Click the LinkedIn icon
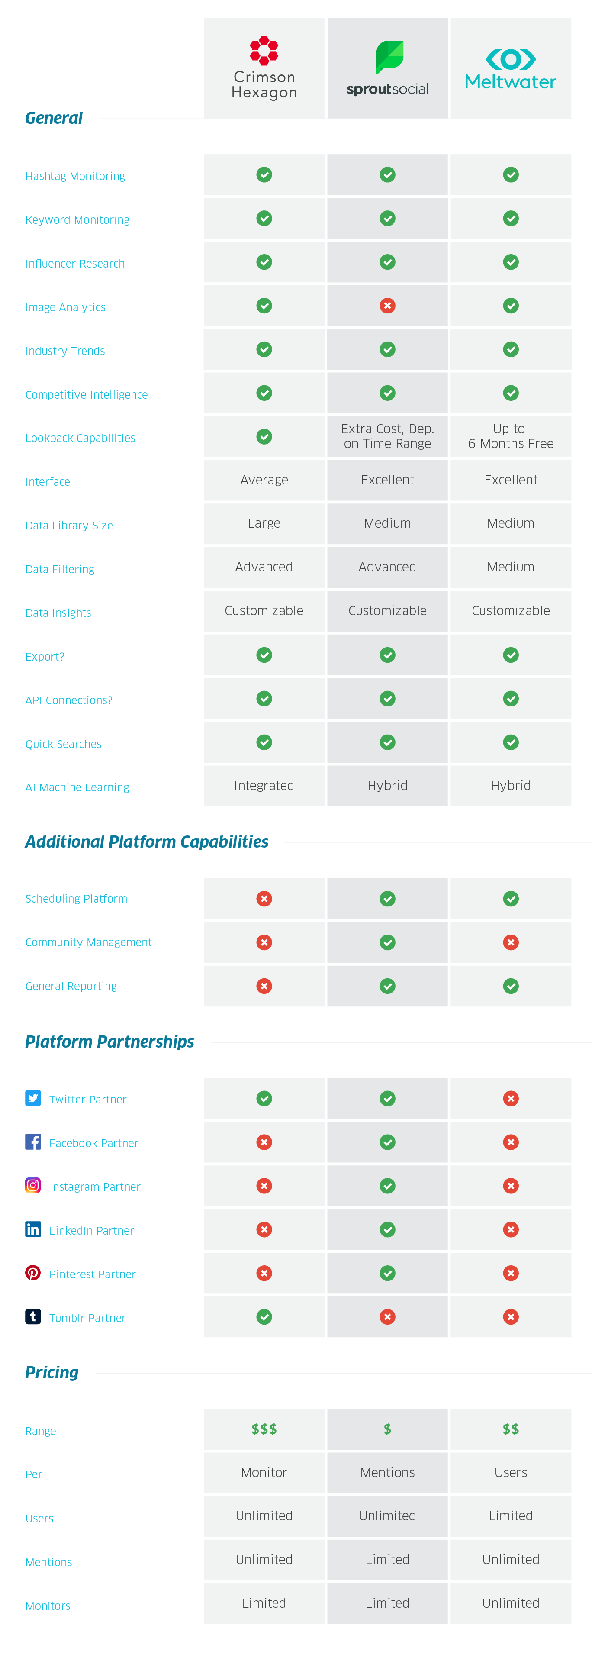 (33, 1229)
